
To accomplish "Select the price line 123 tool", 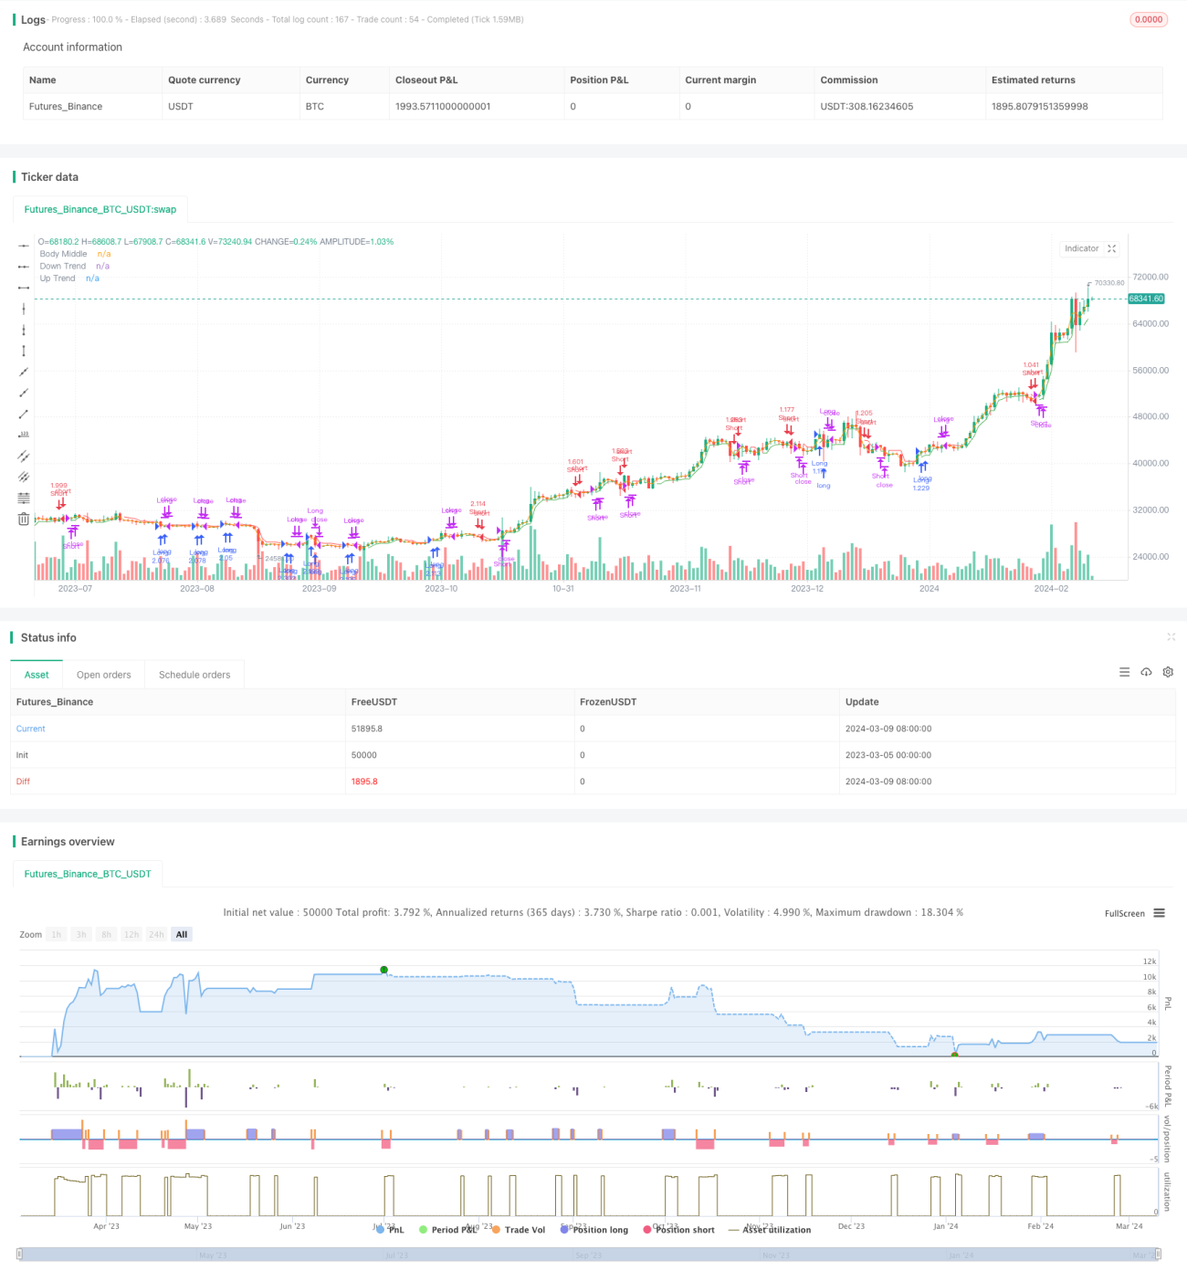I will [24, 435].
